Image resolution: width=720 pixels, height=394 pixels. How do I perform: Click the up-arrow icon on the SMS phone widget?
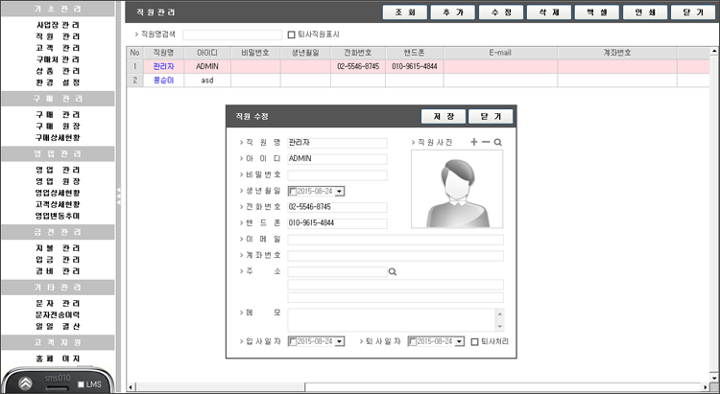pos(25,382)
